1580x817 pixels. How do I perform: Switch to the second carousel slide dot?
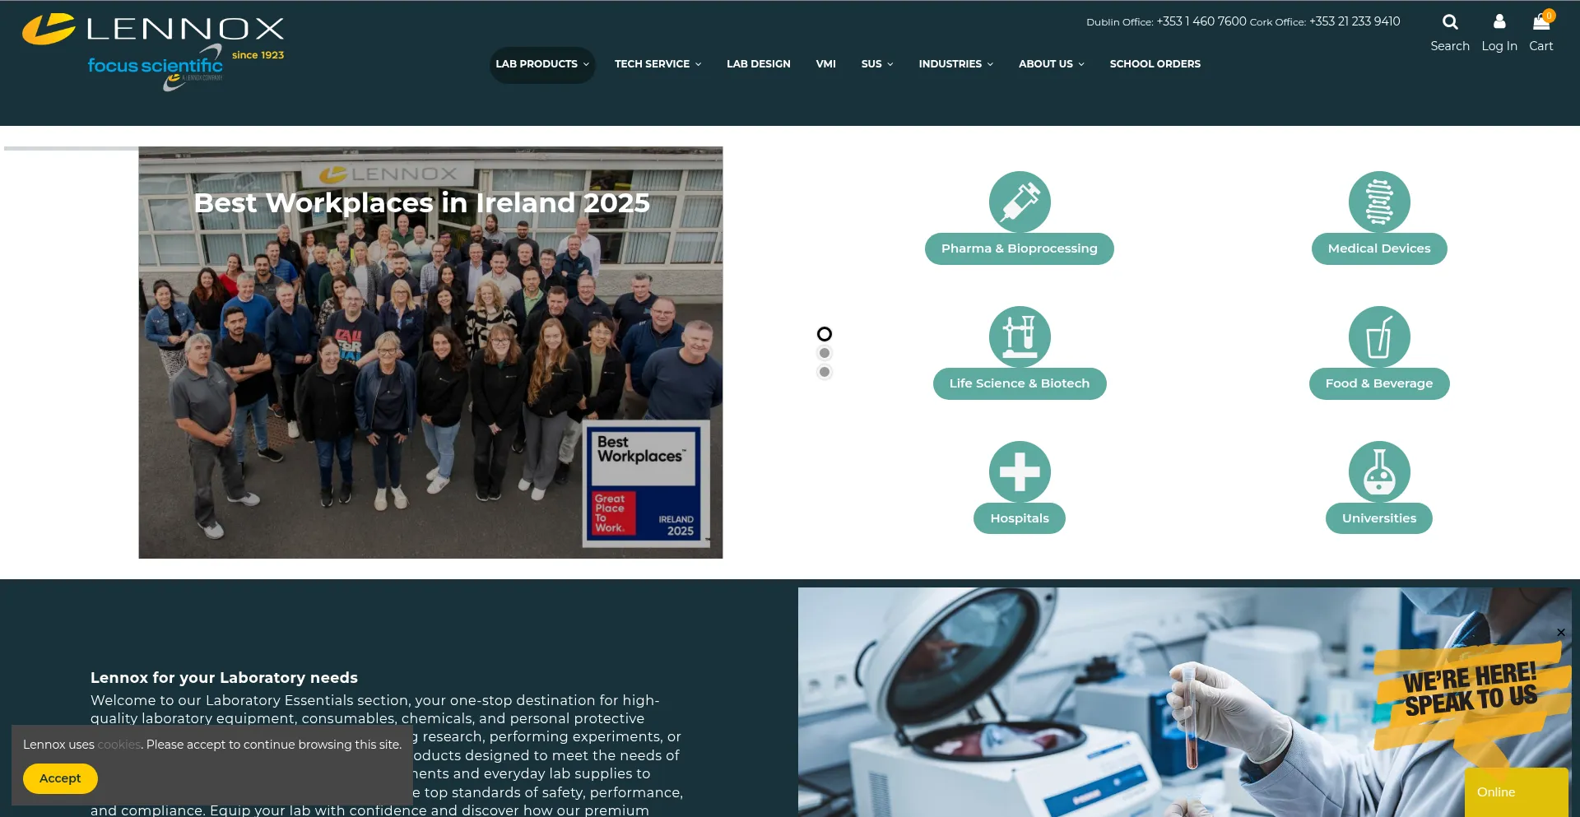click(x=824, y=353)
